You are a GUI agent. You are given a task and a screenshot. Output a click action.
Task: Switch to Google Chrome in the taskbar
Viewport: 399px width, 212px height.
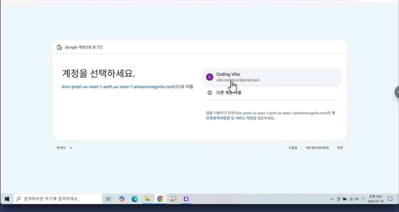pos(160,199)
